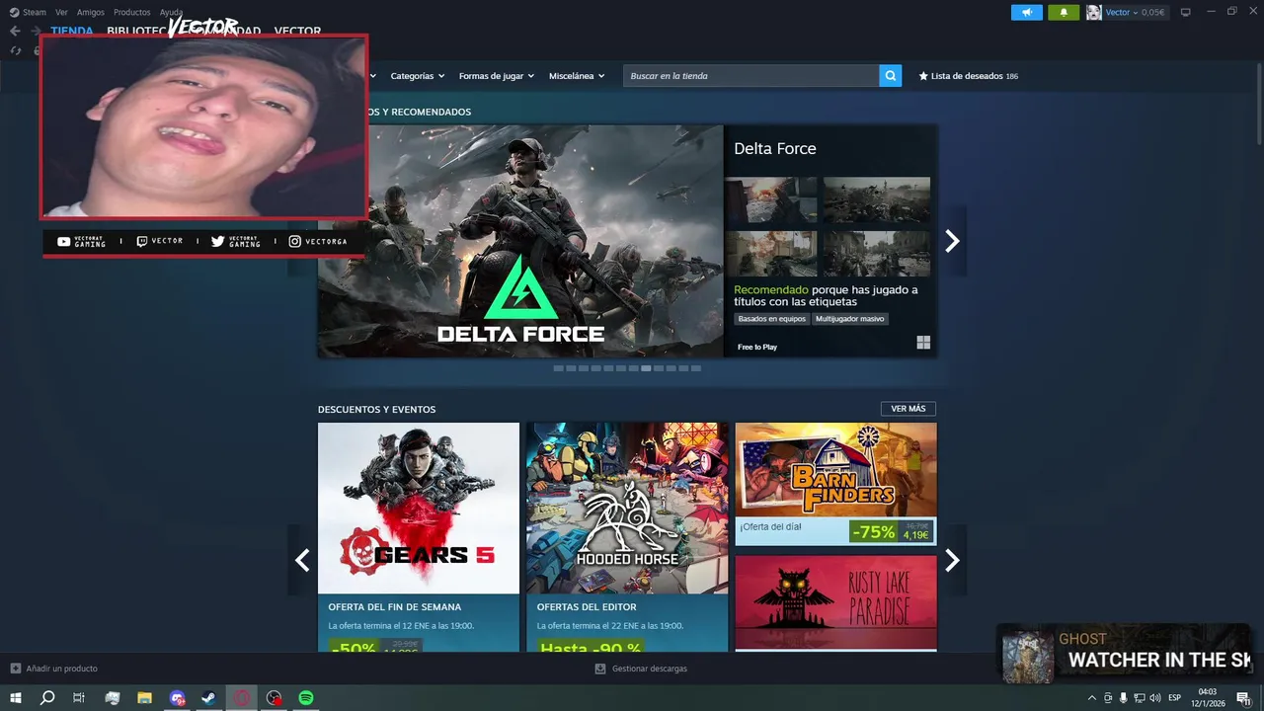
Task: Open the Ver menu
Action: 62,12
